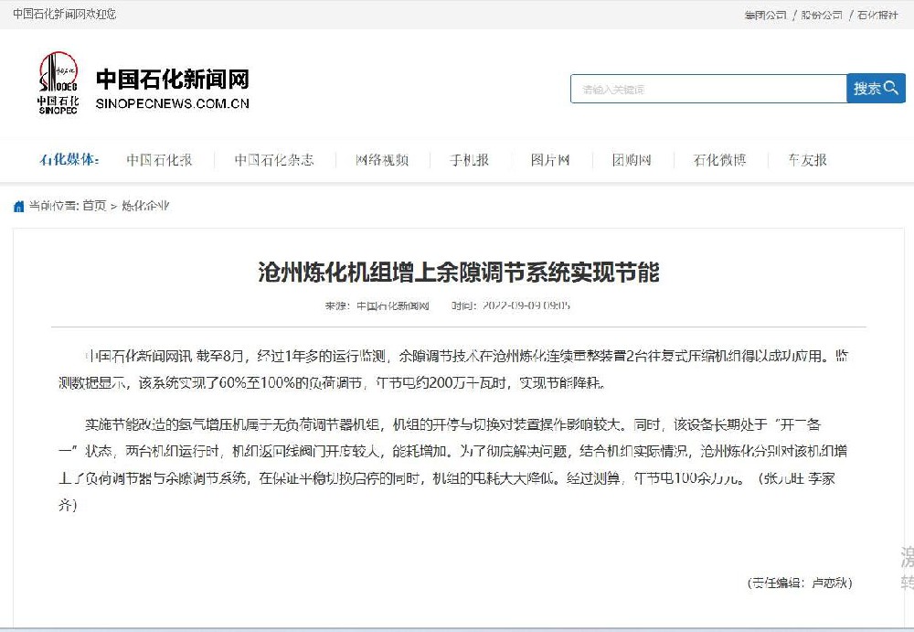Screen dimensions: 914x632
Task: Open 手机报 media link
Action: pyautogui.click(x=469, y=160)
